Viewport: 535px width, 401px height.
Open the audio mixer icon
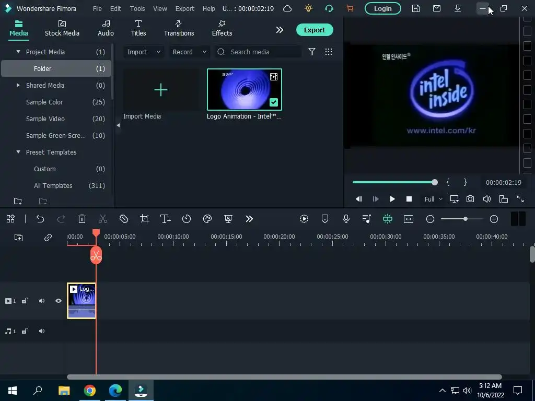[x=367, y=219]
